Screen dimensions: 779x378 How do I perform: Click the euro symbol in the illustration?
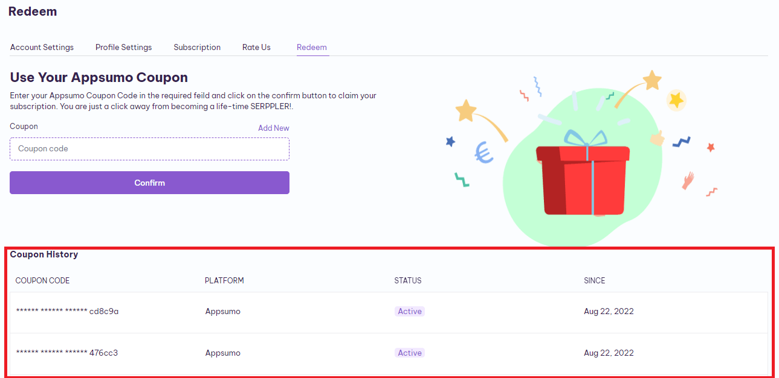483,153
